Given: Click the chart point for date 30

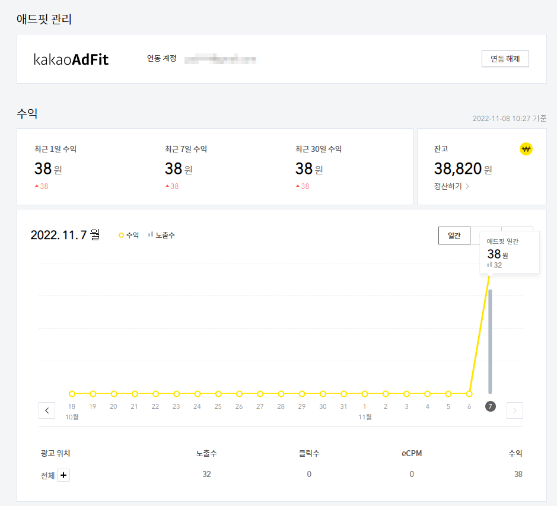Looking at the screenshot, I should point(323,394).
